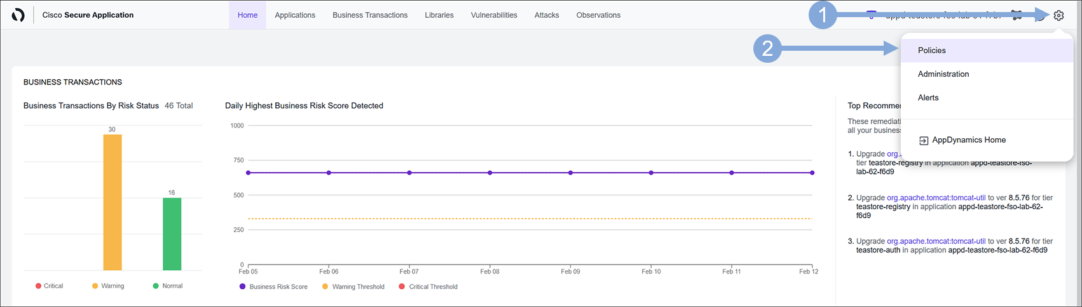This screenshot has height=307, width=1082.
Task: Click the "46 Total" count text
Action: [179, 106]
